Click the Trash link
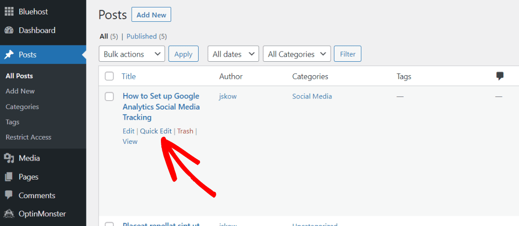The width and height of the screenshot is (519, 226). [x=185, y=131]
